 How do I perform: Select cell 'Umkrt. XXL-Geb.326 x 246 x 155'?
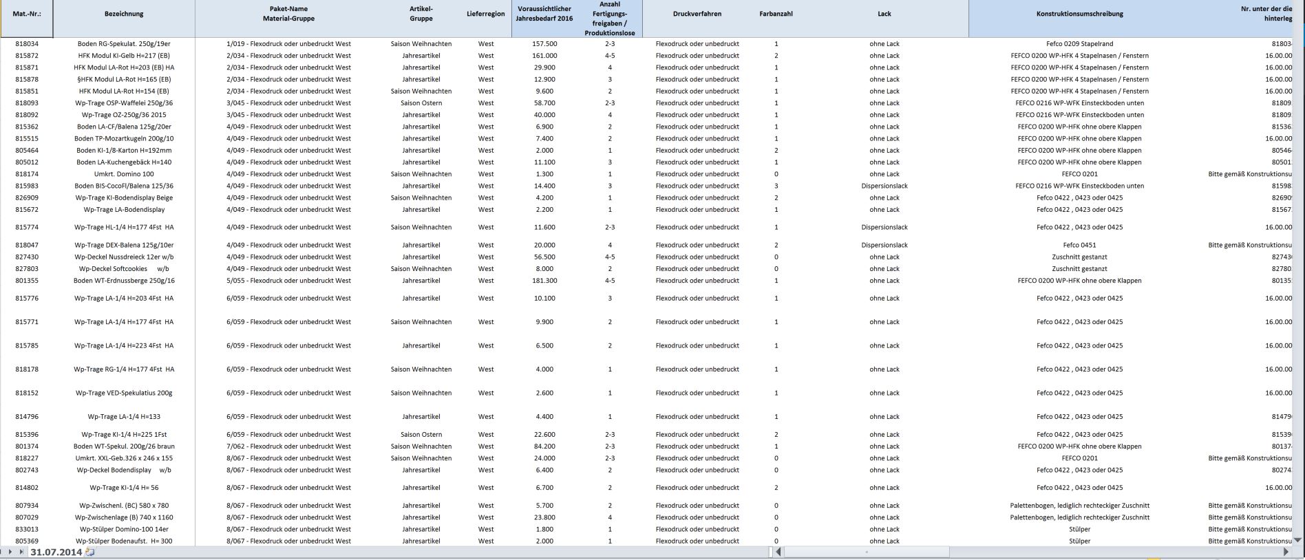tap(124, 458)
